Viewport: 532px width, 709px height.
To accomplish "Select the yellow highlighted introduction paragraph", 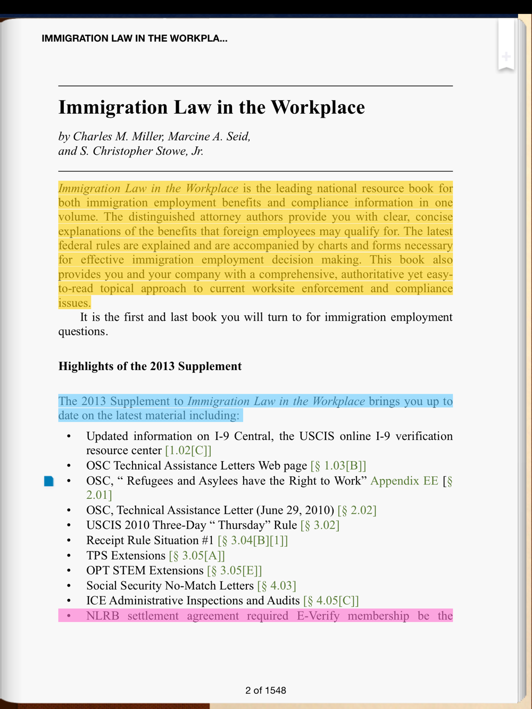I will coord(255,246).
